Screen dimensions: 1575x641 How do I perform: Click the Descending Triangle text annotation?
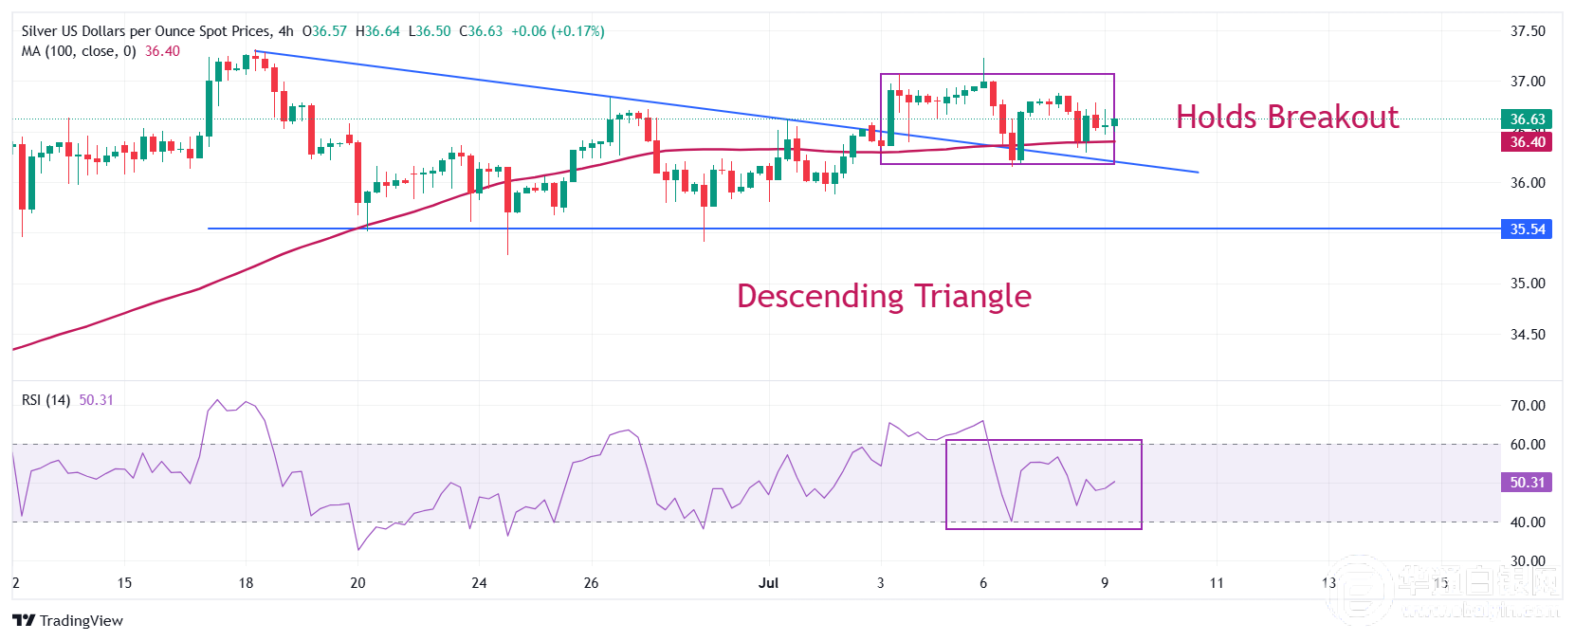(884, 296)
